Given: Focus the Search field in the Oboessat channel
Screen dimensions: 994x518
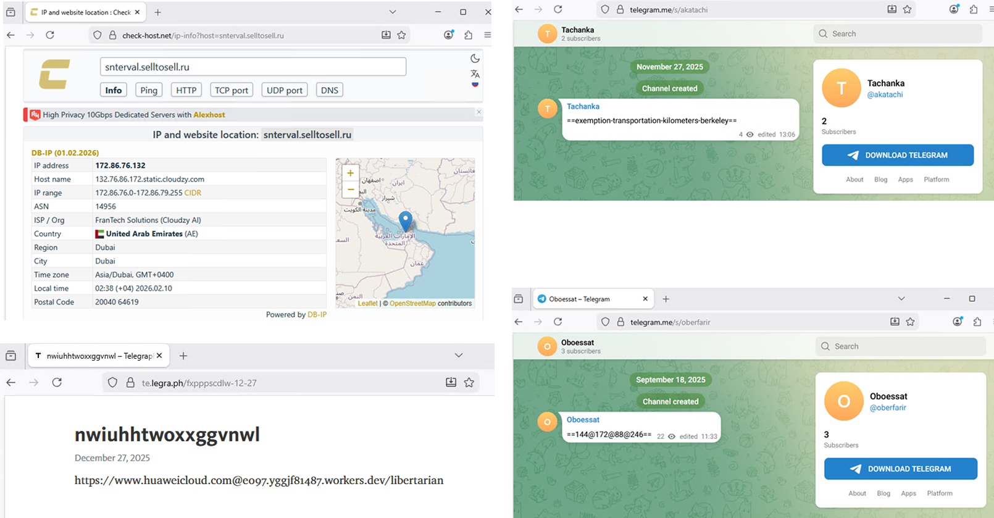Looking at the screenshot, I should point(901,346).
